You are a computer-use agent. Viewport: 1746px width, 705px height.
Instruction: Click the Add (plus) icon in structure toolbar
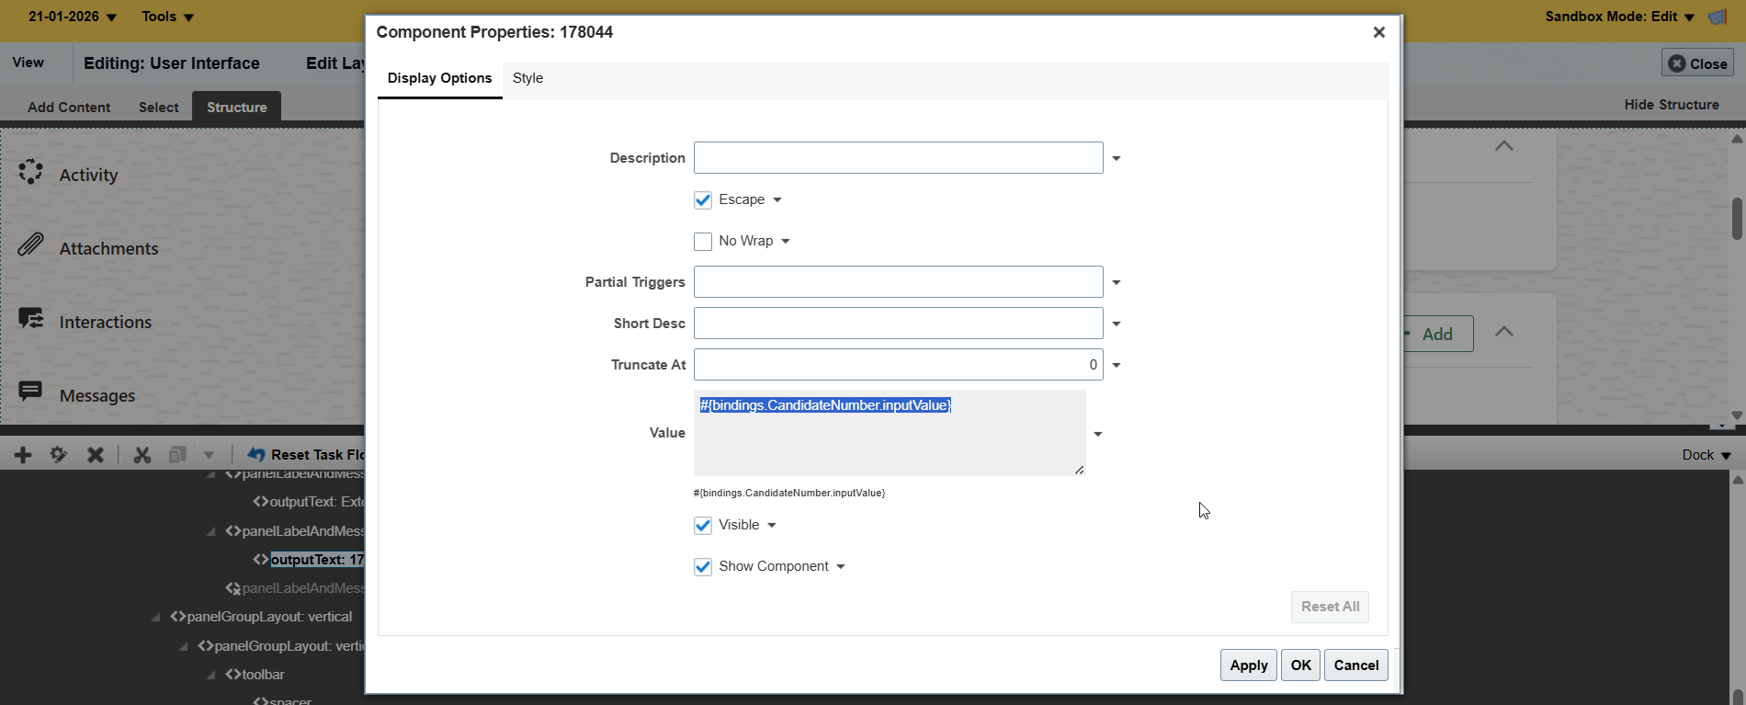pos(23,455)
